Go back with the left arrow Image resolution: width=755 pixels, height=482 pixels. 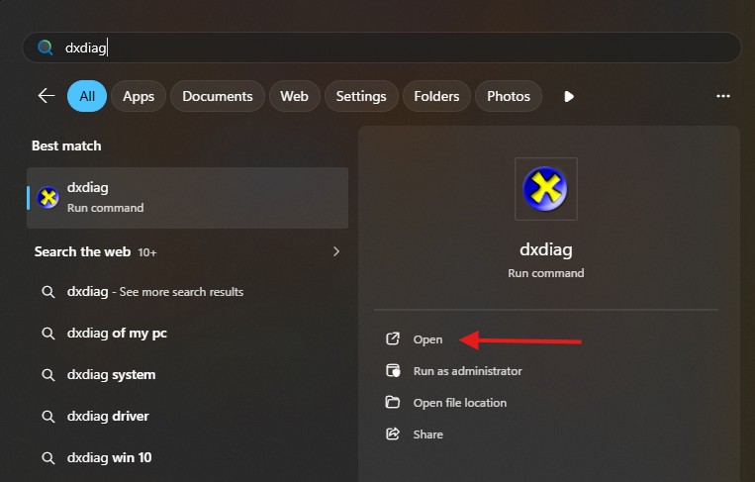tap(47, 96)
